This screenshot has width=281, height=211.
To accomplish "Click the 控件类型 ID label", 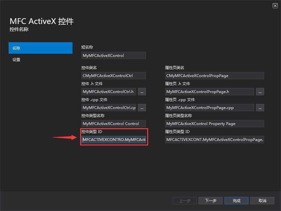I will tap(92, 131).
